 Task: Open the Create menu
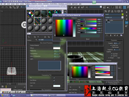tap(22, 4)
